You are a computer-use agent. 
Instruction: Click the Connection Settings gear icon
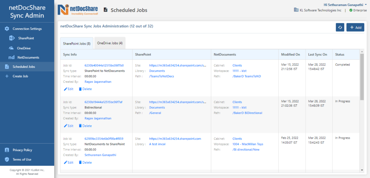click(7, 29)
